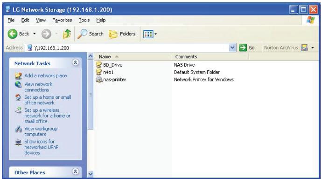Screen dimensions: 322x179
Task: Click the UPnP devices icon
Action: click(18, 142)
